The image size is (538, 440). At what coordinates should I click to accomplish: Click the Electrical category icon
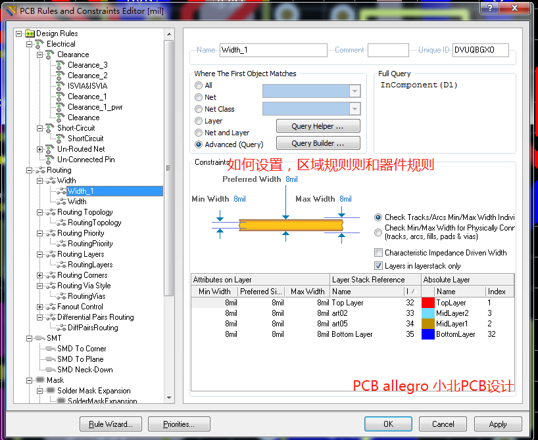click(39, 44)
